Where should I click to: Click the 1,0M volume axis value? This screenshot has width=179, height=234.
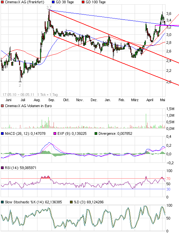pyautogui.click(x=170, y=115)
